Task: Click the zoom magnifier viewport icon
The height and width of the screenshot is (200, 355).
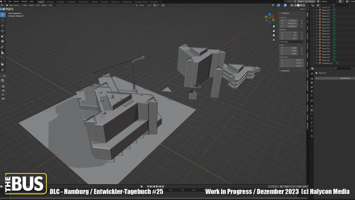Action: click(274, 26)
